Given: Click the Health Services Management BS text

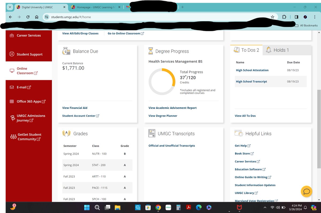Looking at the screenshot, I should point(175,61).
